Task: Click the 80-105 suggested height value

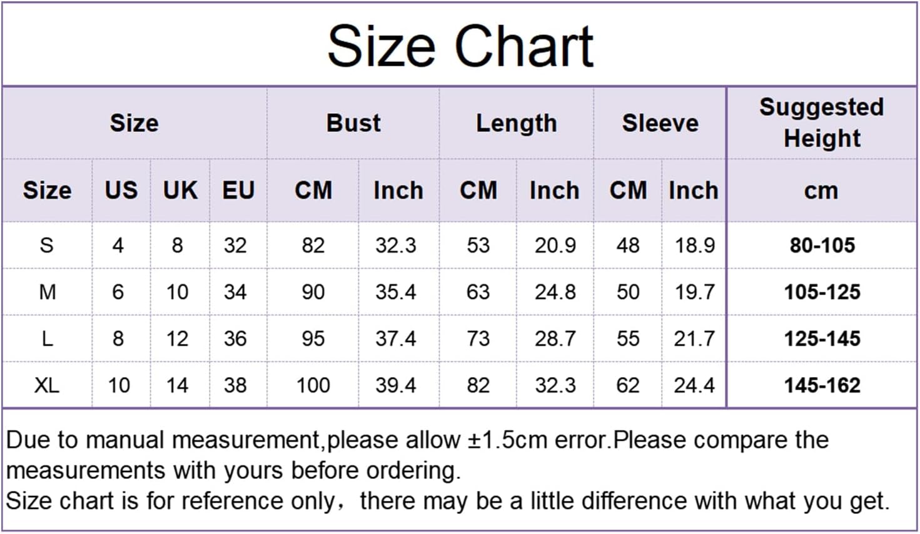Action: [822, 245]
